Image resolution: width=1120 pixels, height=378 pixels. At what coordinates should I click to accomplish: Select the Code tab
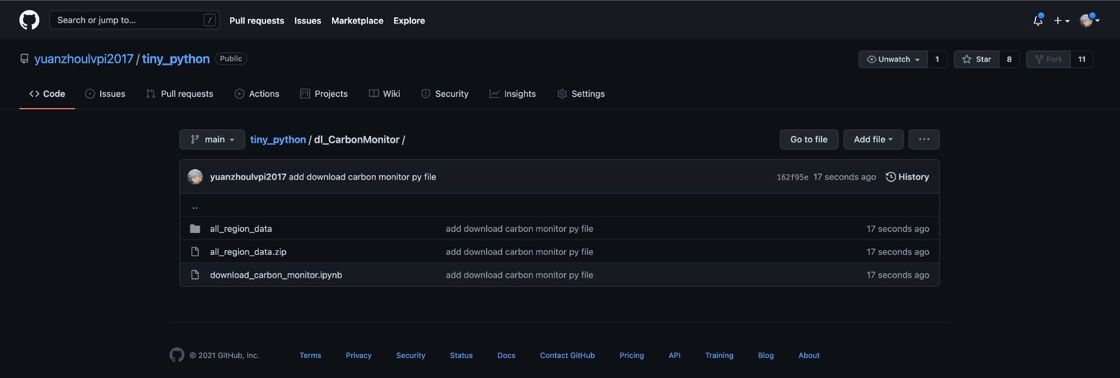pos(47,94)
